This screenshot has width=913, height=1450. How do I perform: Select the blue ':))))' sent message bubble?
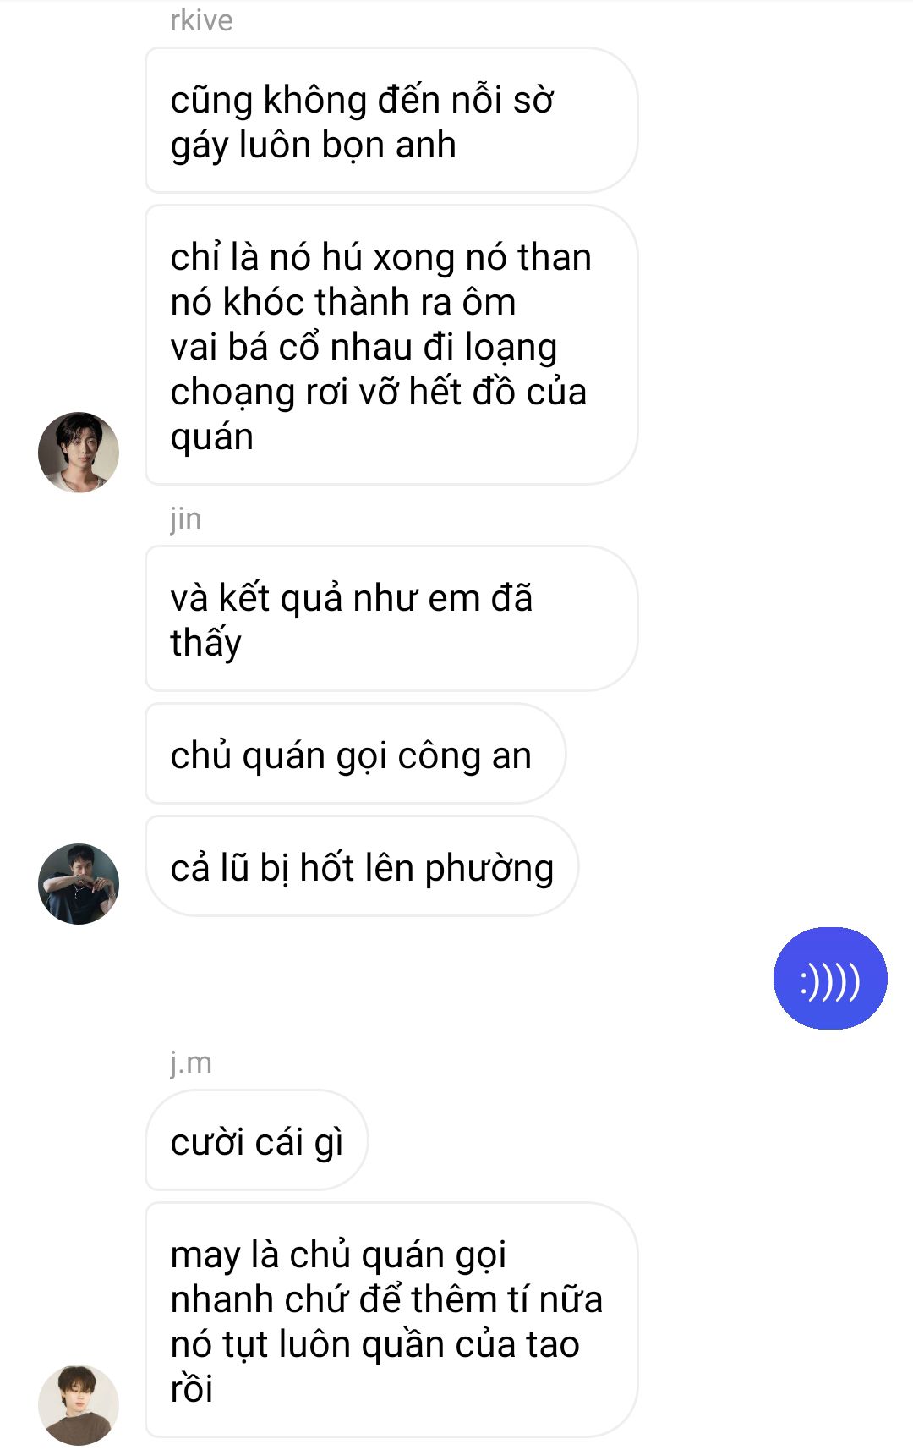tap(830, 979)
